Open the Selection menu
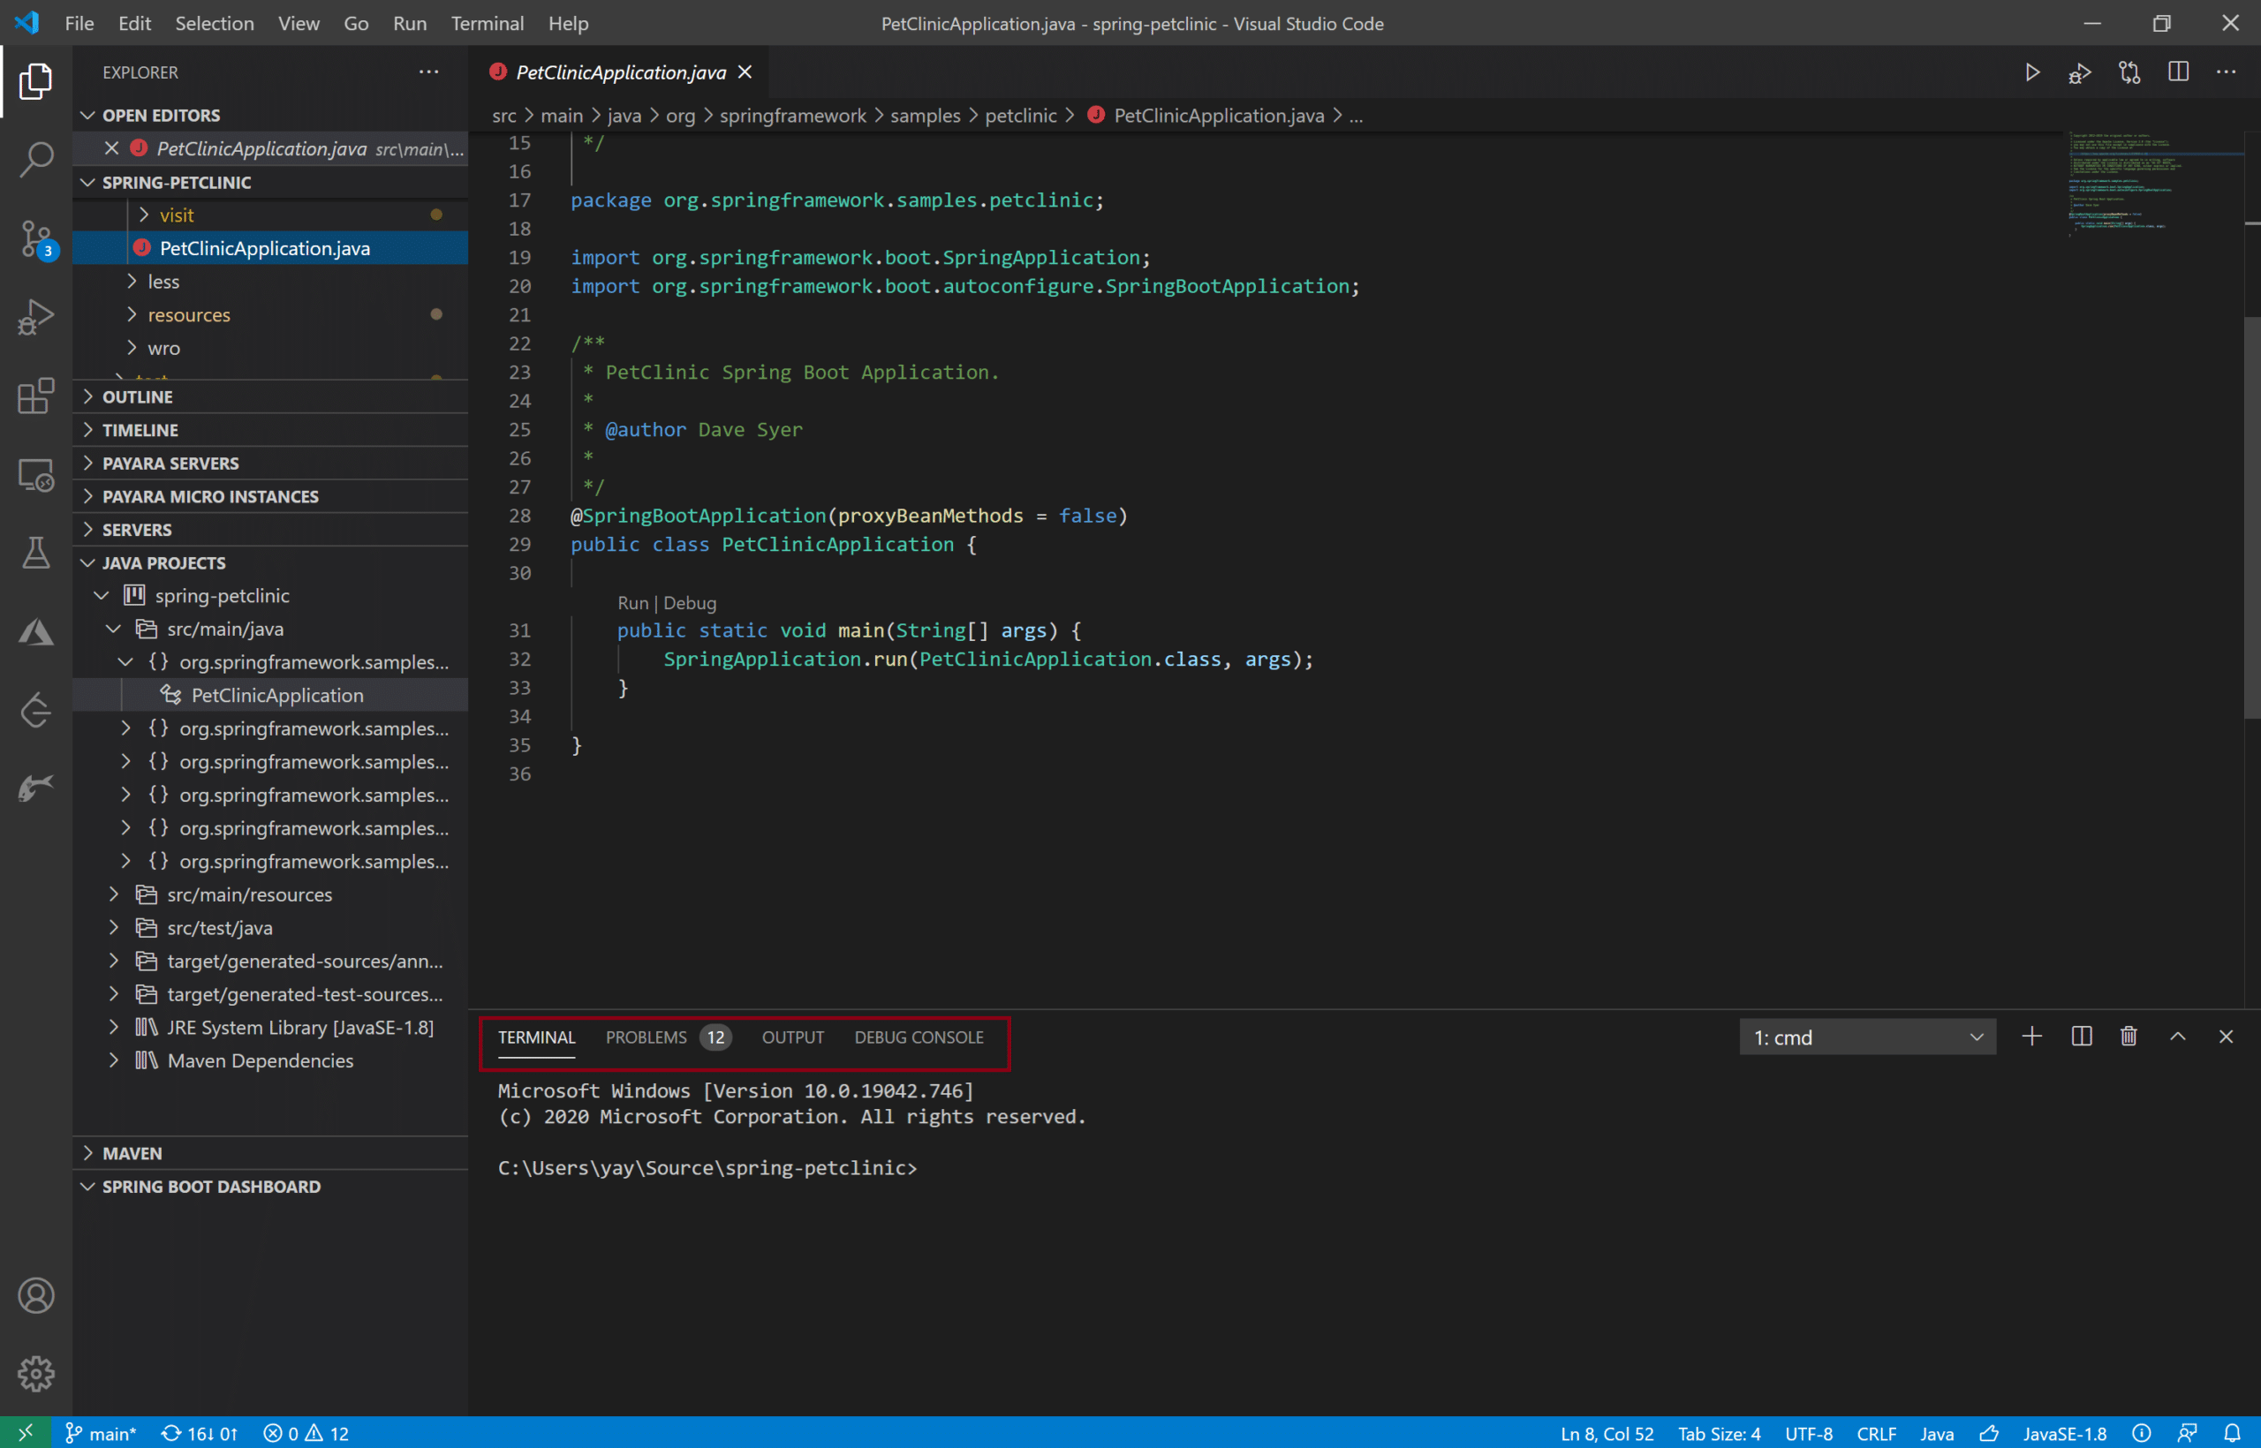The height and width of the screenshot is (1448, 2261). click(215, 23)
